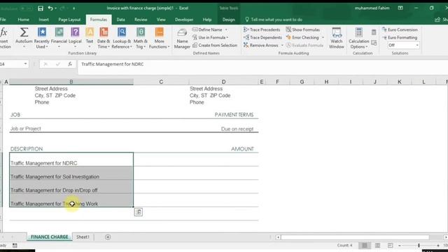Click zoom out minus button
Image resolution: width=448 pixels, height=252 pixels.
(400, 246)
